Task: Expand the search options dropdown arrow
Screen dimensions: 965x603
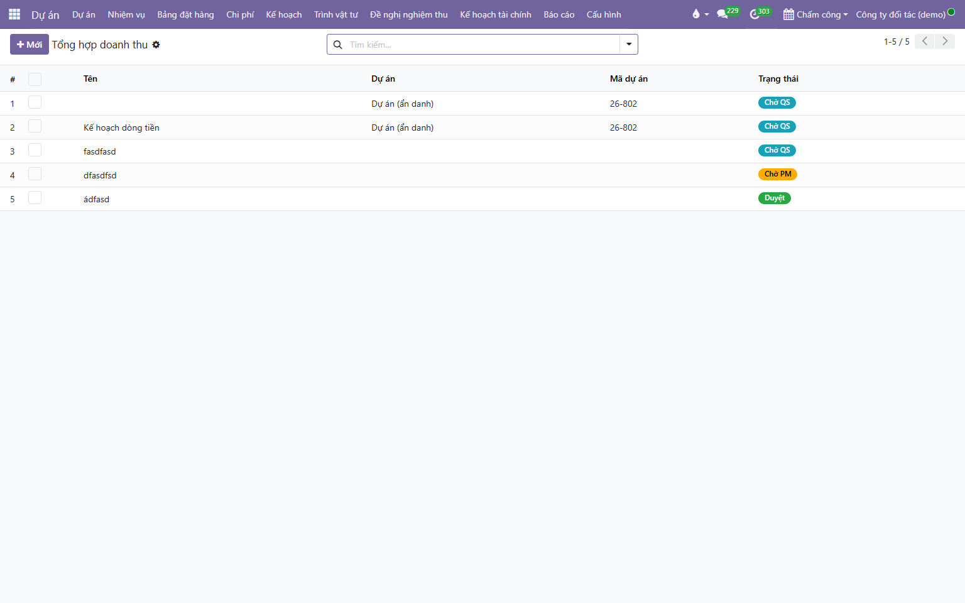Action: pyautogui.click(x=629, y=45)
